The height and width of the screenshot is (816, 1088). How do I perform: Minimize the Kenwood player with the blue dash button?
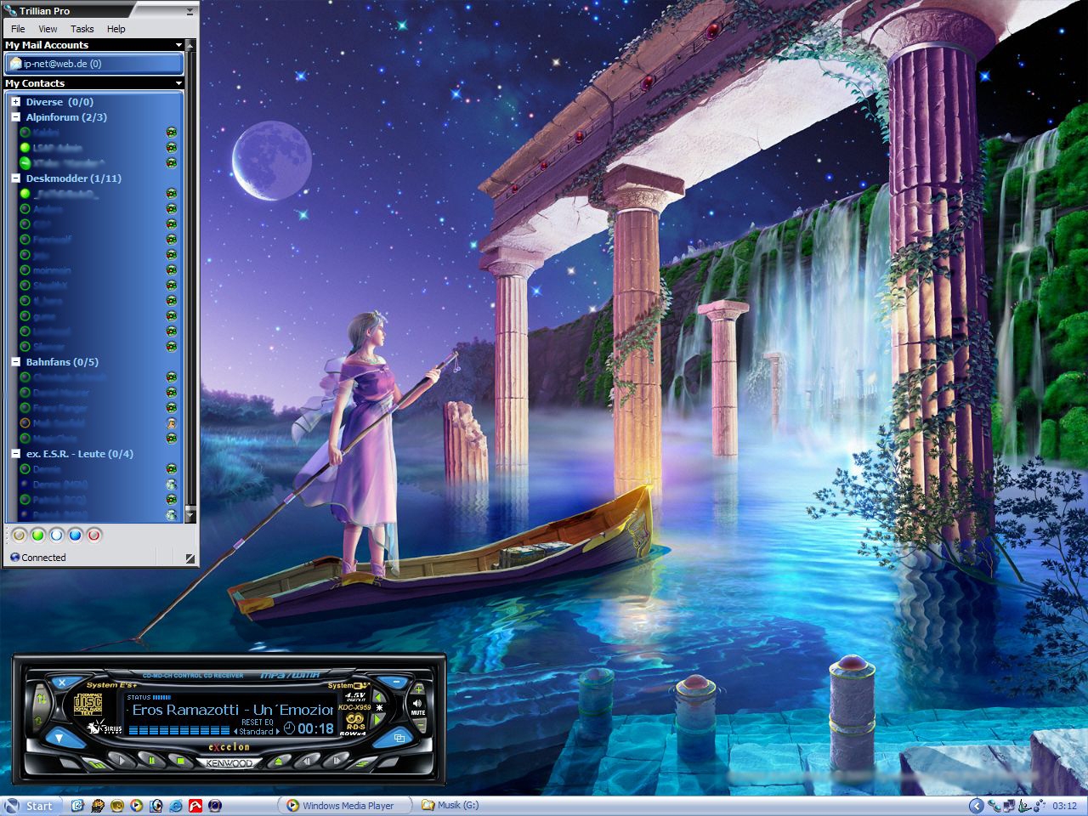(x=396, y=682)
